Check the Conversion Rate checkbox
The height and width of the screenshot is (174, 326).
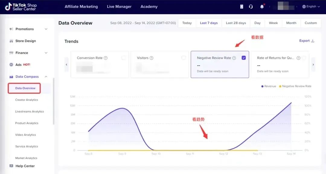click(123, 58)
